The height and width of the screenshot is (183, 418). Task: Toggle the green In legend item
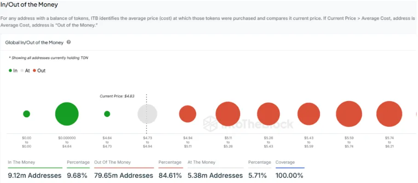[13, 71]
